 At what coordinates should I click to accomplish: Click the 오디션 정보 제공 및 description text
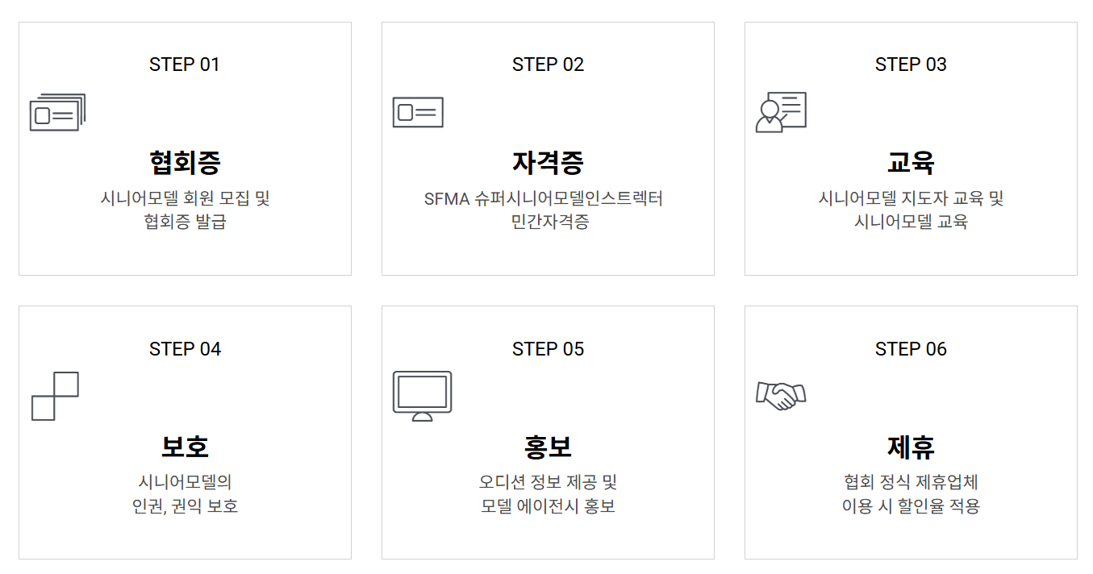[548, 482]
